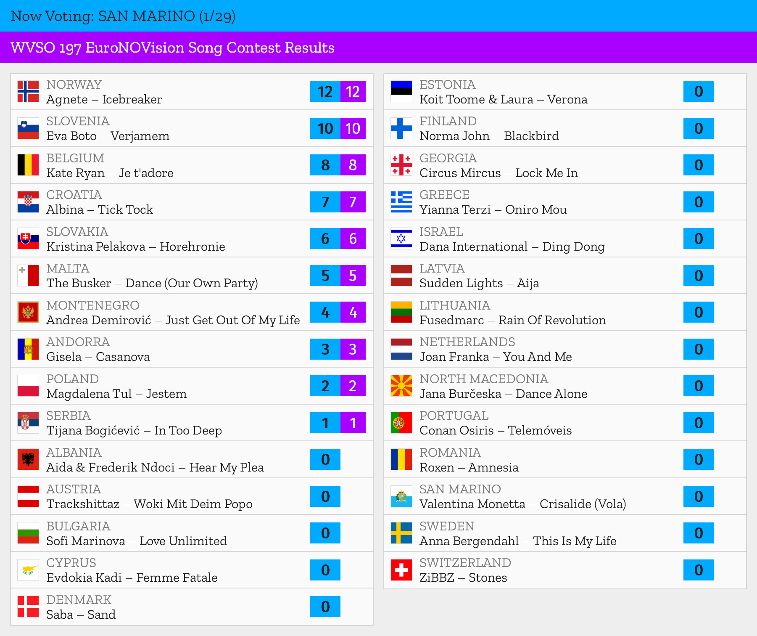The width and height of the screenshot is (757, 636).
Task: Click the Romania flag icon
Action: (401, 459)
